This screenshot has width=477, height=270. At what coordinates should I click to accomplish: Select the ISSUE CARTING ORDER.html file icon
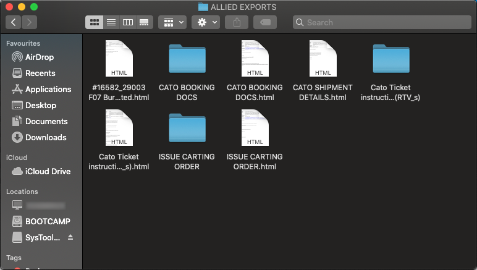click(255, 128)
